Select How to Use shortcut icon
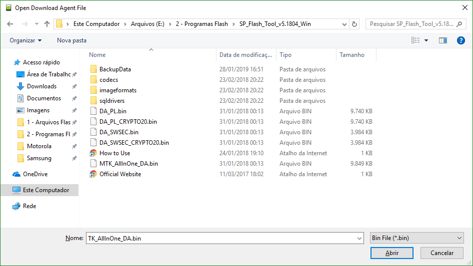The width and height of the screenshot is (473, 266). click(x=93, y=153)
